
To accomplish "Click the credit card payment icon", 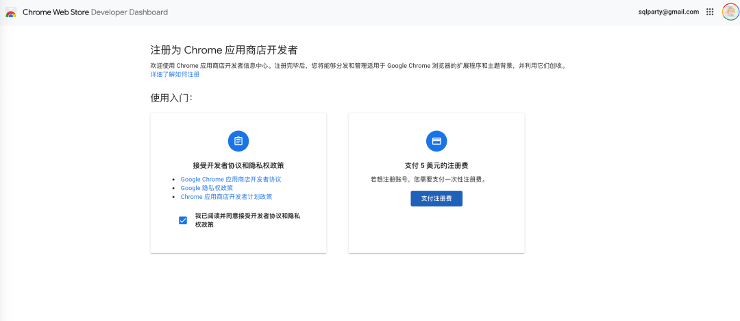I will pyautogui.click(x=436, y=141).
